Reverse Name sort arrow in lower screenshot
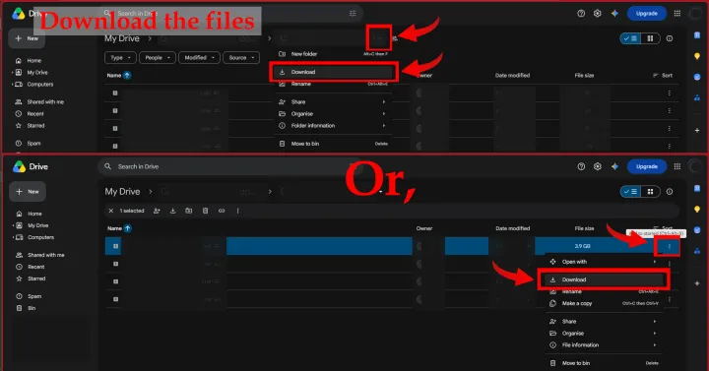The height and width of the screenshot is (371, 709). pyautogui.click(x=128, y=228)
